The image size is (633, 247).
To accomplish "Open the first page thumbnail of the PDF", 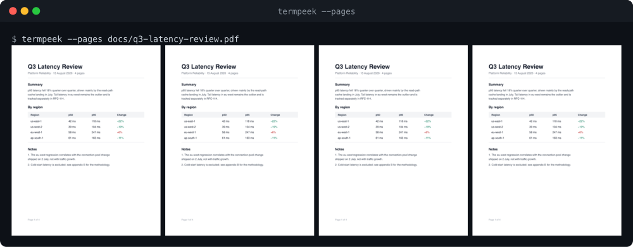I will click(x=86, y=140).
